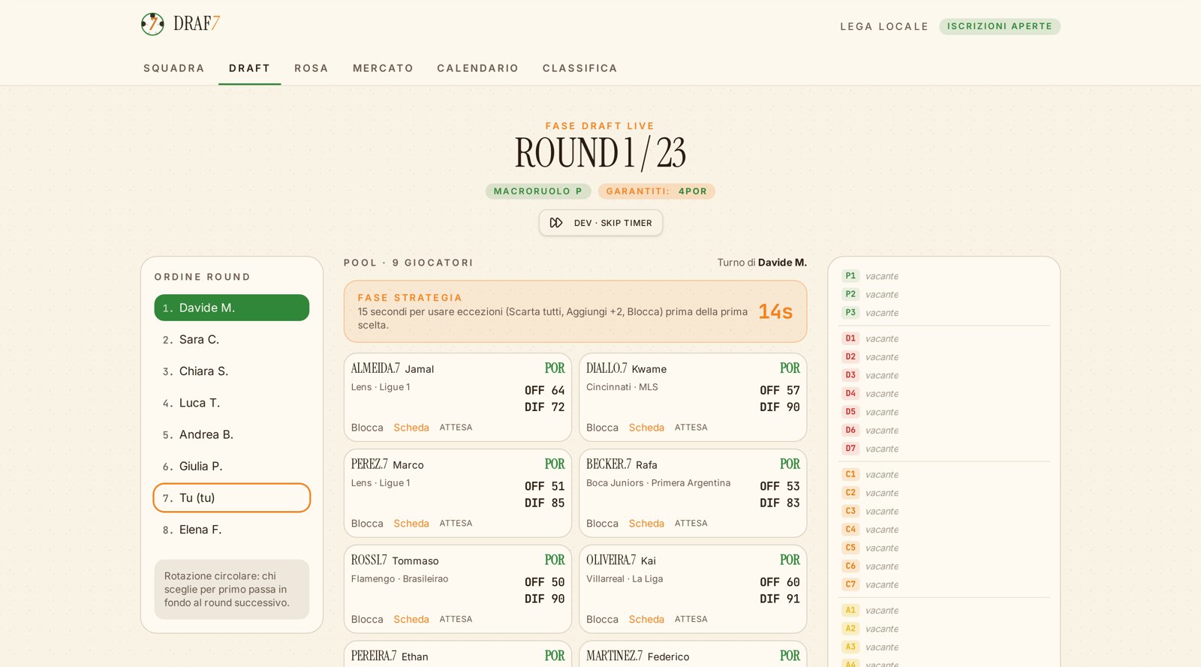Click the Rotazione circolare info note
Viewport: 1201px width, 667px height.
click(x=232, y=590)
